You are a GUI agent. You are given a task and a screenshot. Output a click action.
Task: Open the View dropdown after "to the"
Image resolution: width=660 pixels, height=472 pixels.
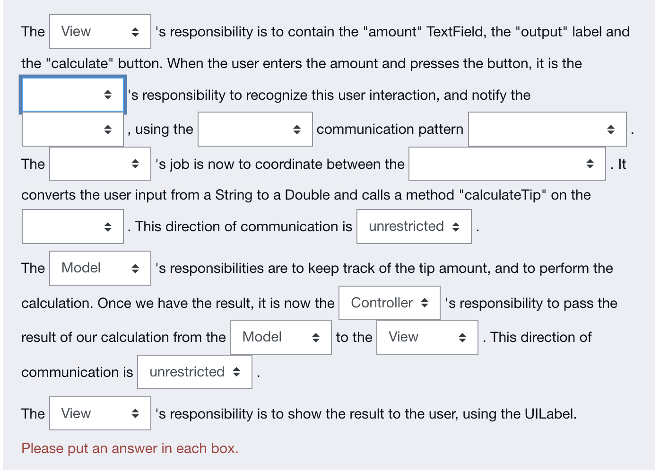[x=427, y=337]
